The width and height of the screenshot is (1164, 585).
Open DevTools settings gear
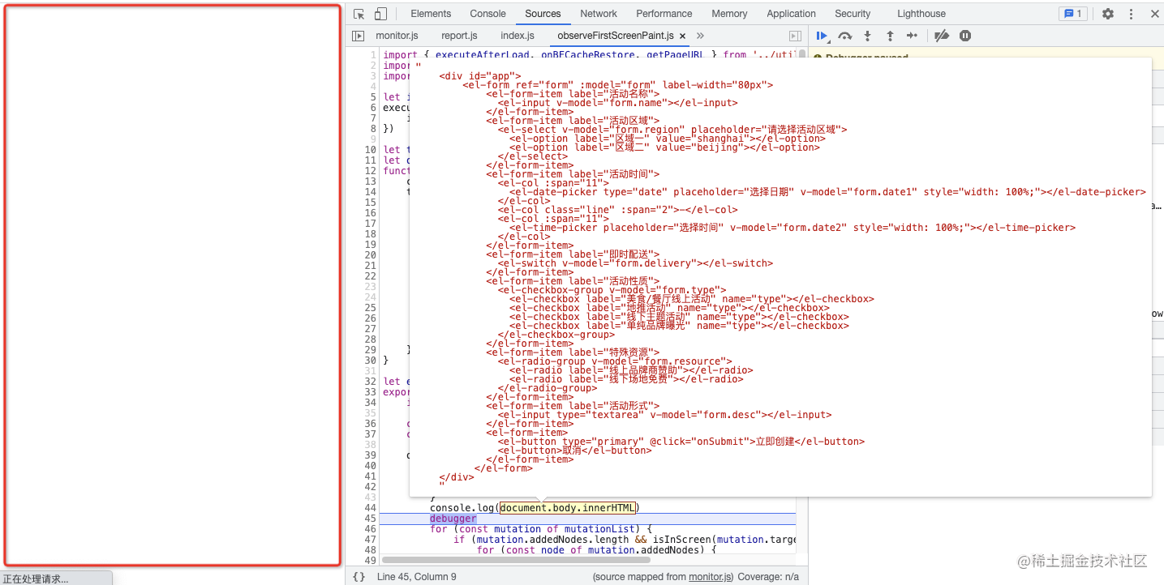click(1108, 14)
